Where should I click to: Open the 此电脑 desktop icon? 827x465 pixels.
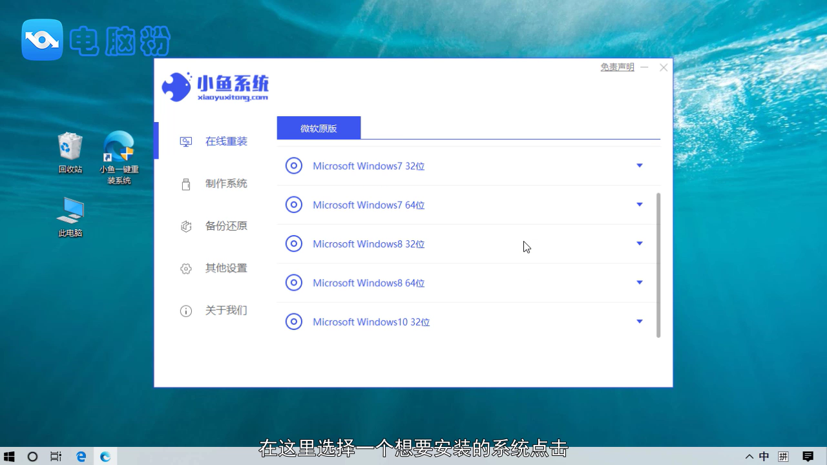(70, 217)
